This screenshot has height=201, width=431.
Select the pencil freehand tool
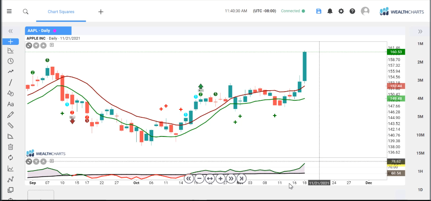tap(10, 115)
